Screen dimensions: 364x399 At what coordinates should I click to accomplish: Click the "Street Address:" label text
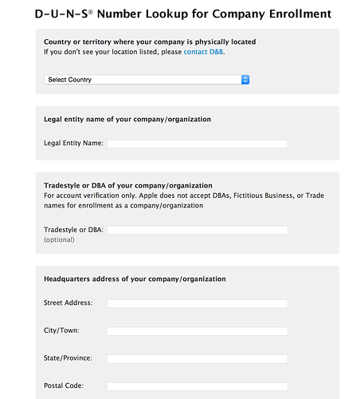[x=68, y=302]
